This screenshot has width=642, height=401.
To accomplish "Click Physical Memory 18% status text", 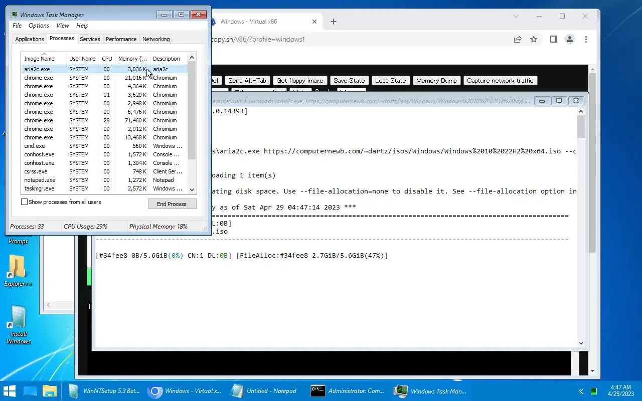I will click(x=158, y=227).
